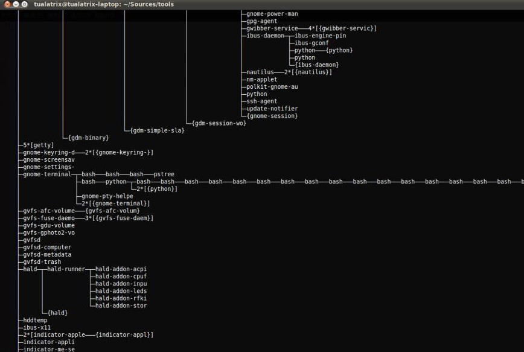Viewport: 524px width, 352px height.
Task: Select the ibus-x11 process entry
Action: pyautogui.click(x=37, y=328)
